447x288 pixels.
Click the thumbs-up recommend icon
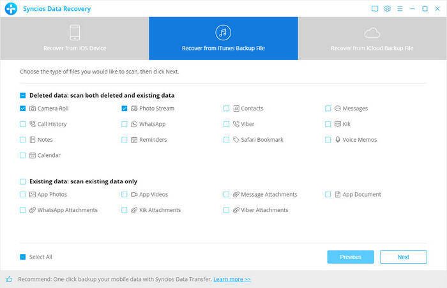9,279
